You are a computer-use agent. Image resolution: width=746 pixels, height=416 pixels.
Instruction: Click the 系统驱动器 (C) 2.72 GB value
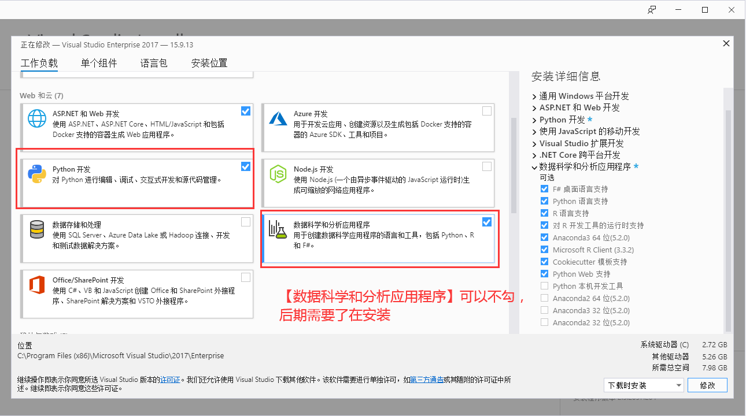tap(714, 345)
